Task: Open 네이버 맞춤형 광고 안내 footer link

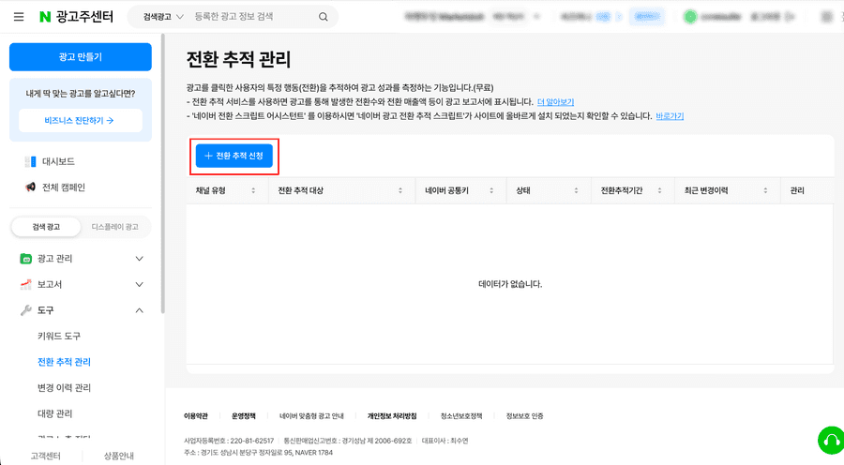Action: (311, 416)
